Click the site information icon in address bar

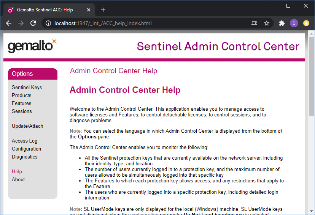pos(48,23)
